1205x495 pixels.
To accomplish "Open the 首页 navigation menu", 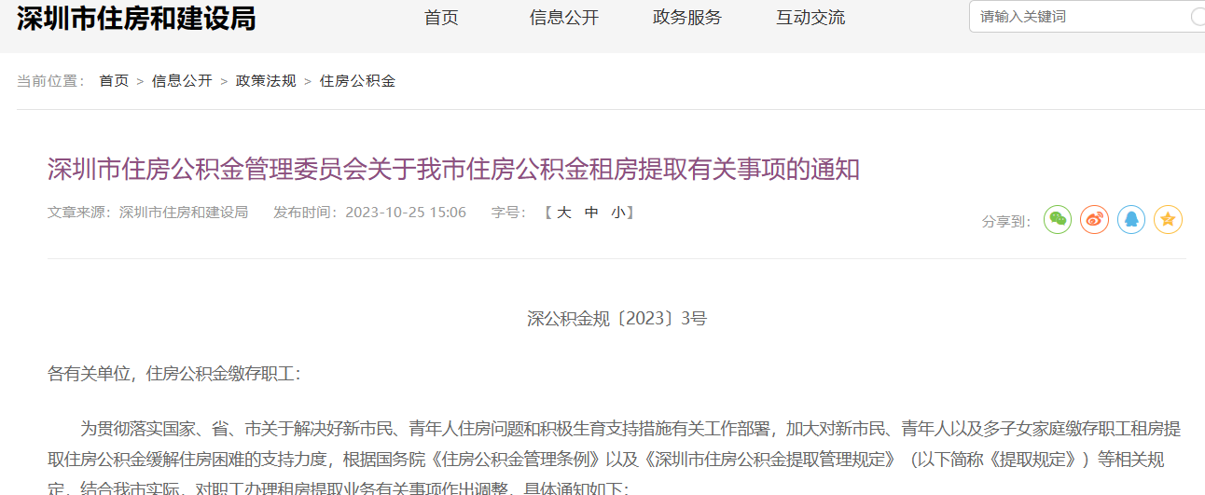I will pos(441,18).
